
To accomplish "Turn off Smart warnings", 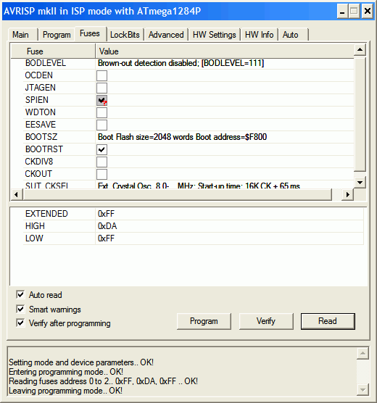I will (20, 309).
